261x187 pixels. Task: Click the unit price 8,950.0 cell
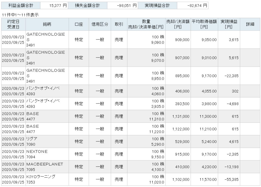pyautogui.click(x=158, y=79)
